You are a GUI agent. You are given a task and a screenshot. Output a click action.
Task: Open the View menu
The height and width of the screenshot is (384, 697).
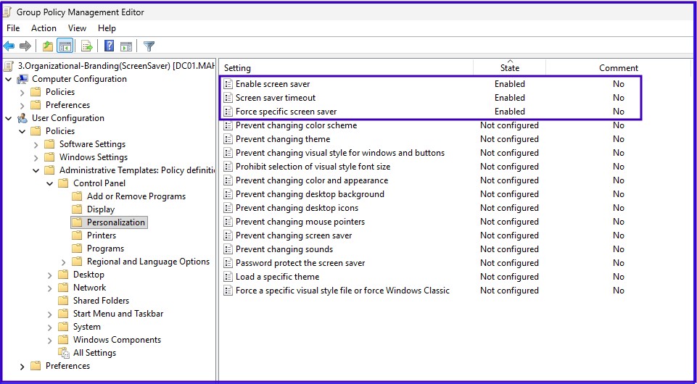[77, 28]
